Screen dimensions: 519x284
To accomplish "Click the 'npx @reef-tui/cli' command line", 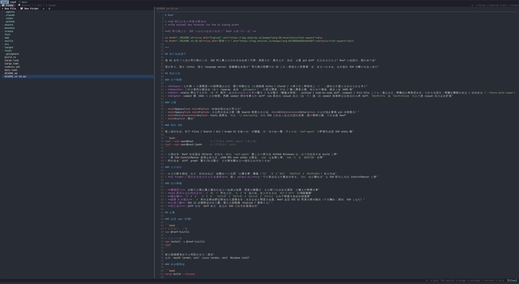I will tap(178, 231).
